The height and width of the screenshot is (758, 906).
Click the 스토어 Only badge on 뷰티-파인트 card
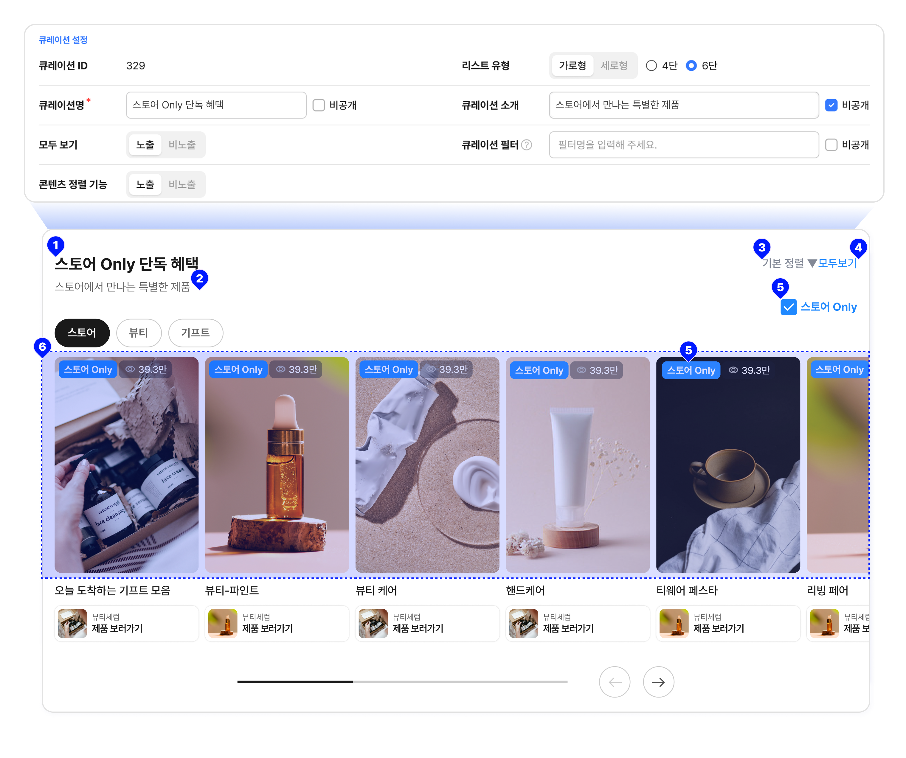point(239,369)
